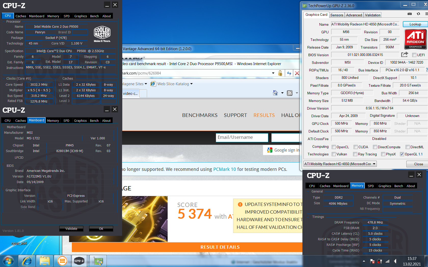Show hidden tray icons arrow
This screenshot has height=267, width=428.
point(364,261)
